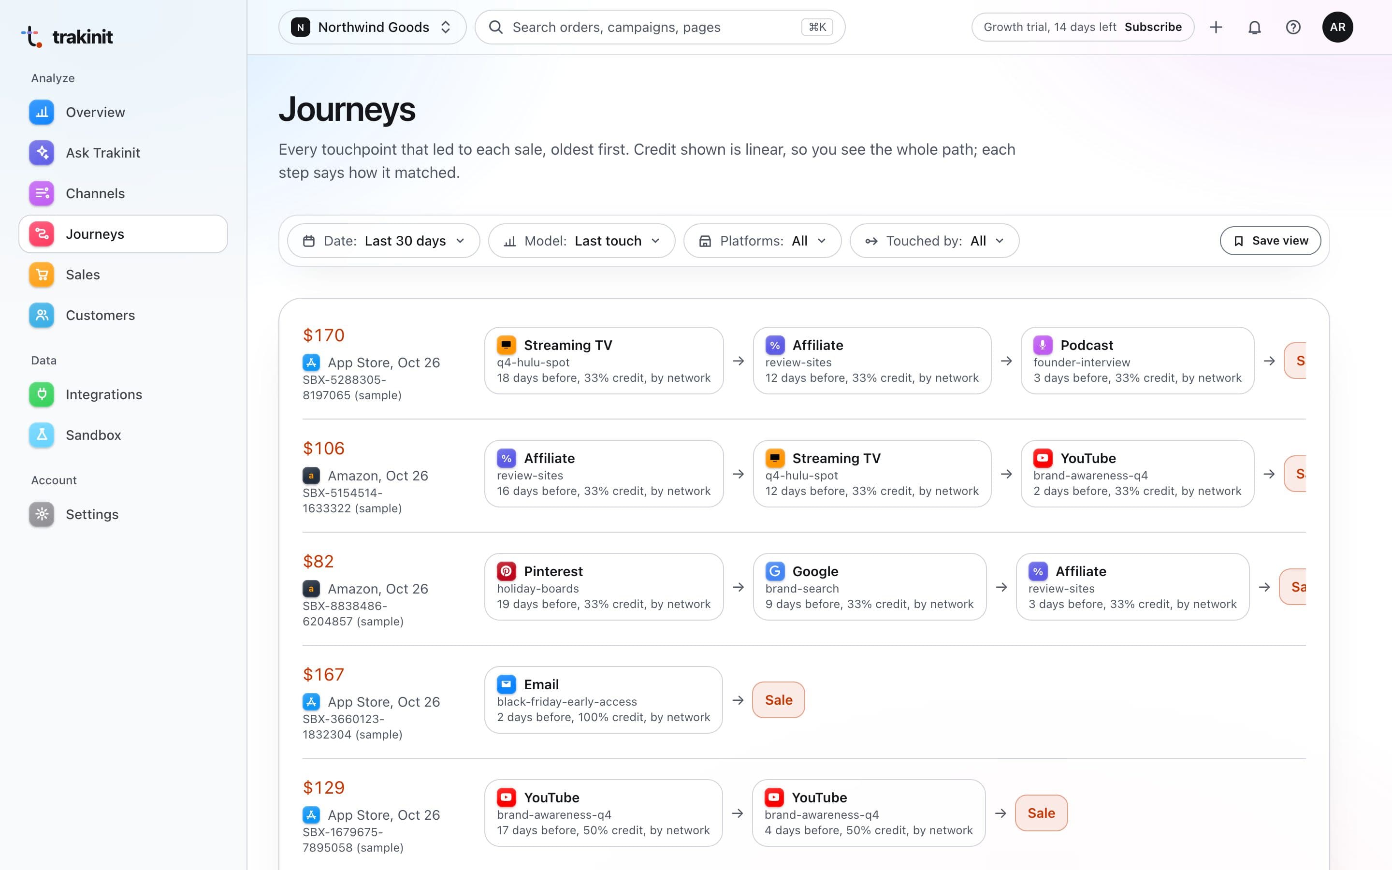Viewport: 1392px width, 870px height.
Task: Select the Channels sidebar item
Action: click(123, 193)
